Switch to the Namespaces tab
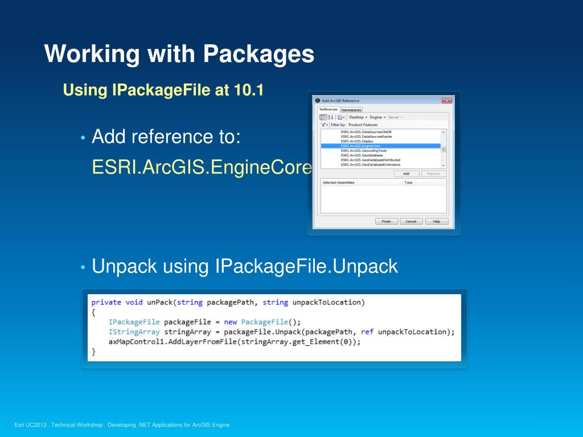Viewport: 583px width, 437px height. pyautogui.click(x=351, y=110)
